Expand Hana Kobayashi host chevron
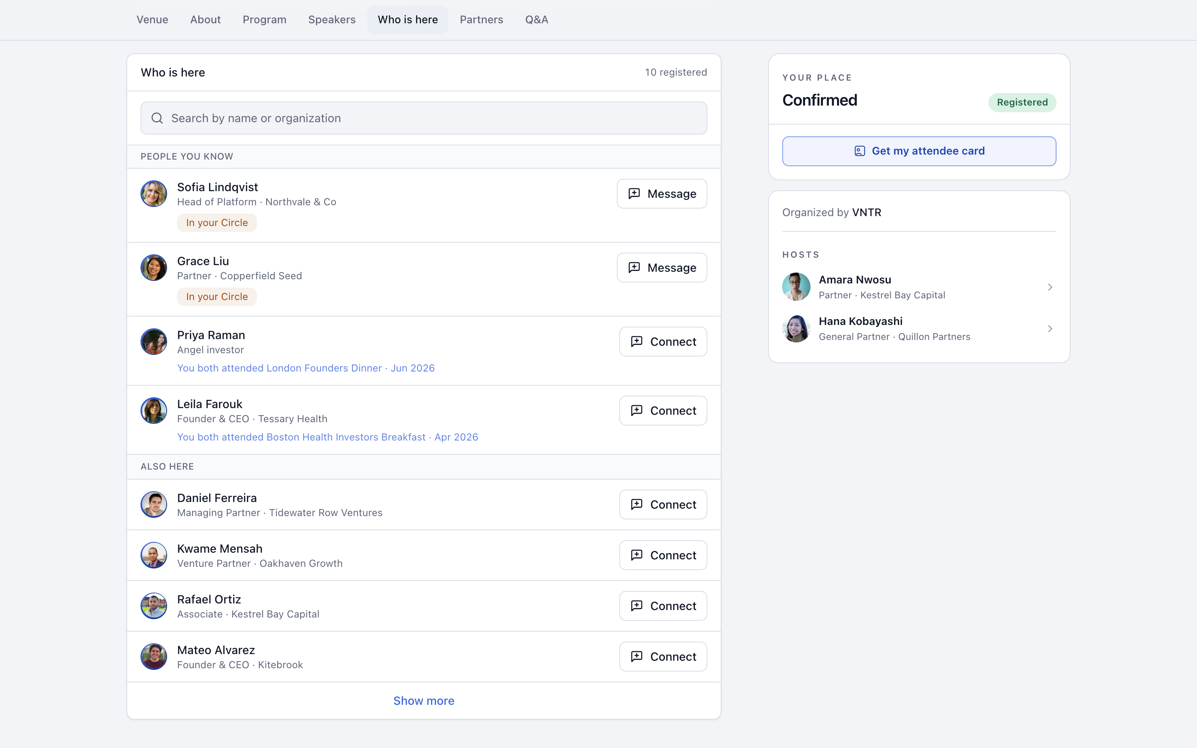1197x748 pixels. tap(1049, 328)
